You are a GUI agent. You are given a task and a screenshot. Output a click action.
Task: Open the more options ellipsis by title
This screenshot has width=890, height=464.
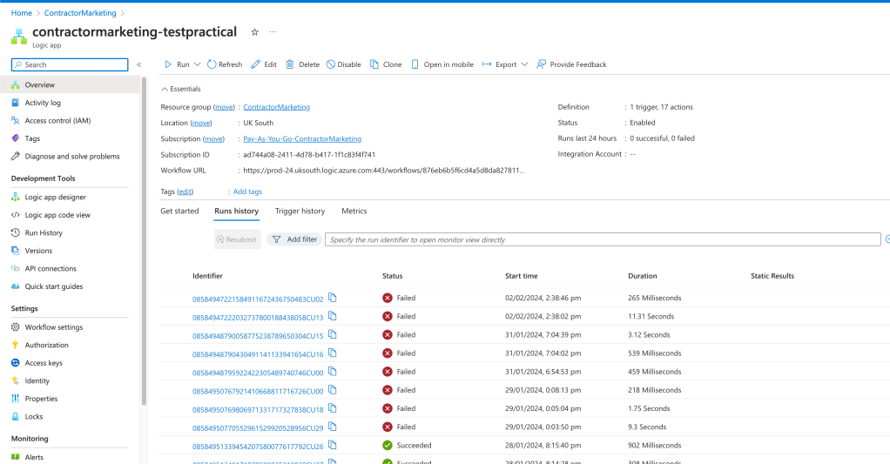tap(273, 32)
